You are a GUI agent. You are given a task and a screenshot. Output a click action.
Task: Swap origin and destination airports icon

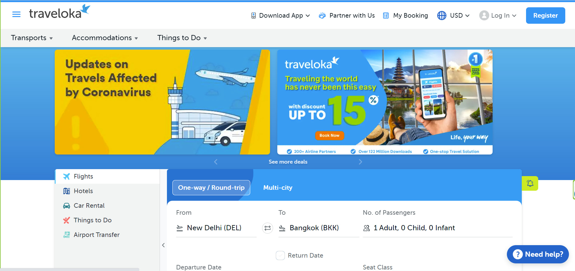(268, 228)
